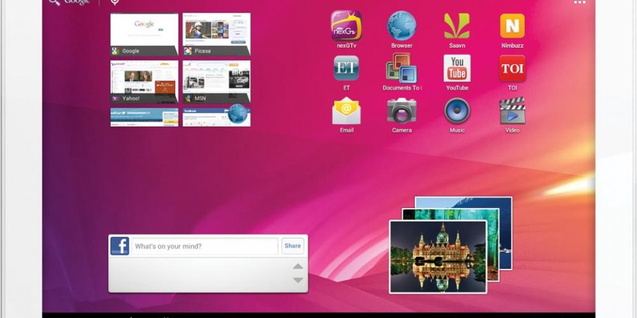637x318 pixels.
Task: Type in the "What's on your mind?" field
Action: (204, 246)
